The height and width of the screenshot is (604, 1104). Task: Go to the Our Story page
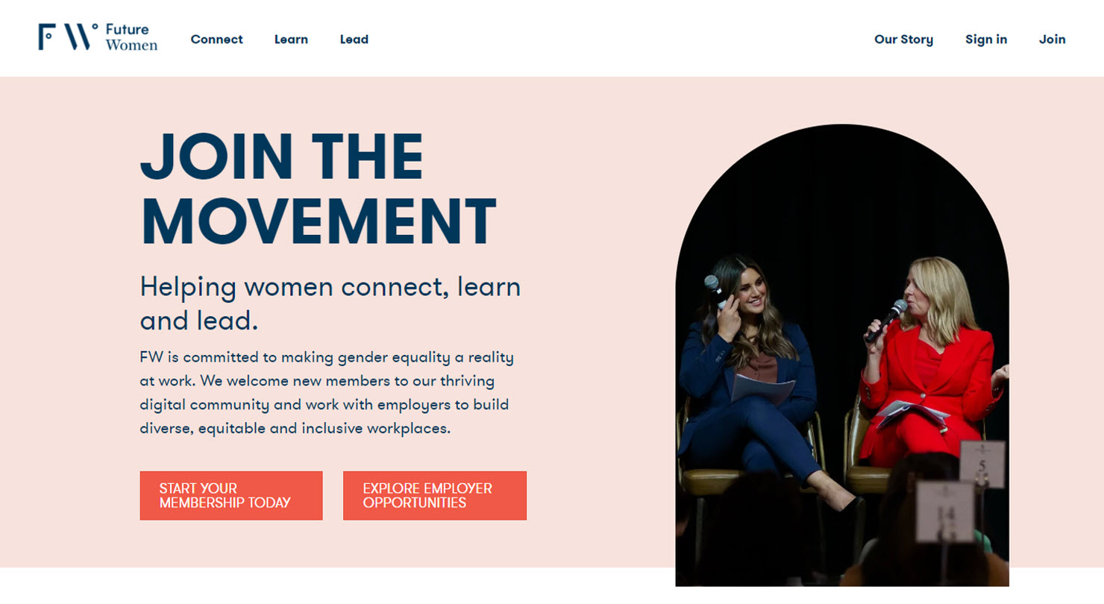pyautogui.click(x=903, y=40)
